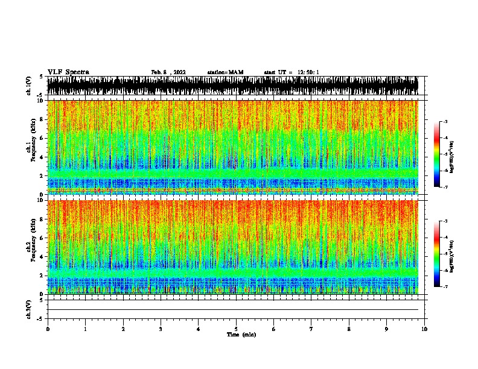
Task: Click time axis tick label "9"
Action: [386, 329]
